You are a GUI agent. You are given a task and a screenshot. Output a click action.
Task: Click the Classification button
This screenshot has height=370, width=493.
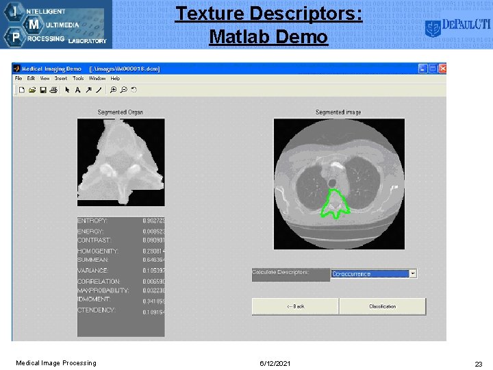click(x=383, y=306)
